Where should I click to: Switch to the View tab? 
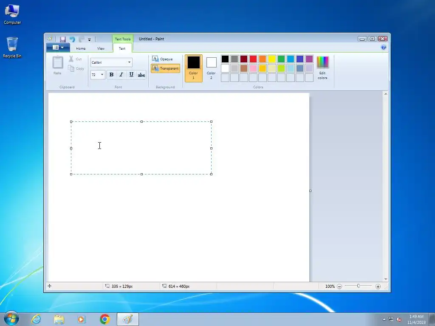coord(101,48)
